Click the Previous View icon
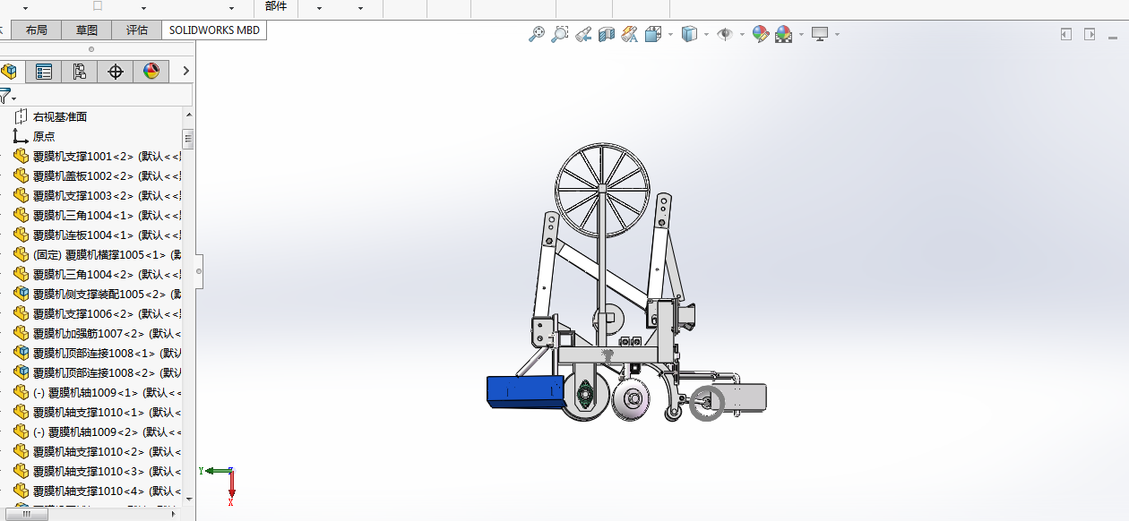Image resolution: width=1129 pixels, height=521 pixels. [x=583, y=34]
